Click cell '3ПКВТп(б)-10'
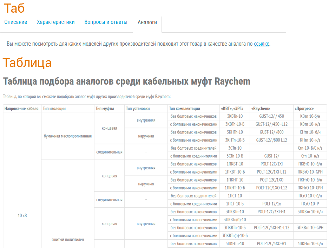The width and height of the screenshot is (329, 248). point(235,220)
